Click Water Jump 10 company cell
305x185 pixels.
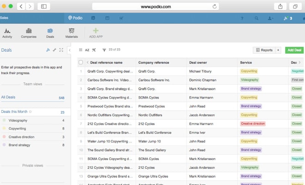[150, 142]
